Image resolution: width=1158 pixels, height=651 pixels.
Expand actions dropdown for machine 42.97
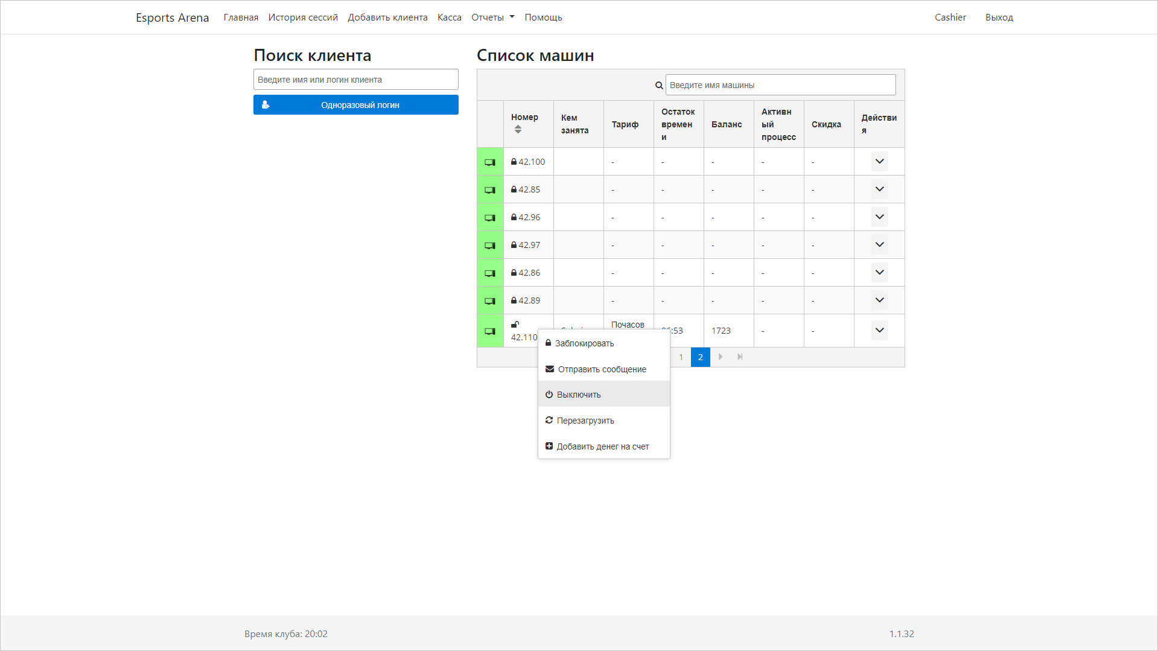point(879,245)
